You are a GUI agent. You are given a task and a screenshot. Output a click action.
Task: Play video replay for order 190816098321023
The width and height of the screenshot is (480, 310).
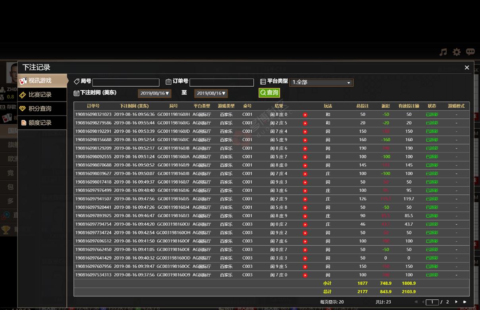pyautogui.click(x=305, y=115)
